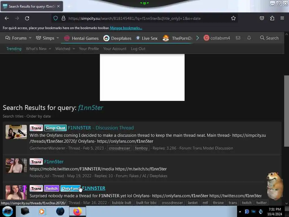Show hidden system tray icons
289x217 pixels.
tap(240, 212)
